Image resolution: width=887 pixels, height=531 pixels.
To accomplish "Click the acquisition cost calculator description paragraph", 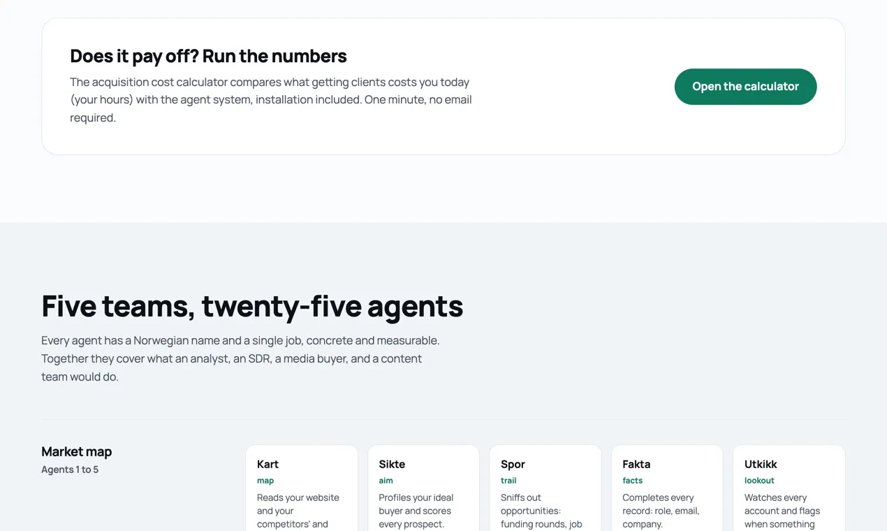I will (x=271, y=100).
